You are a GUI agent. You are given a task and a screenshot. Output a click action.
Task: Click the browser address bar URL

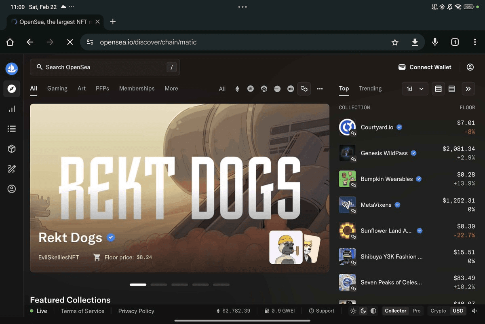pos(148,42)
